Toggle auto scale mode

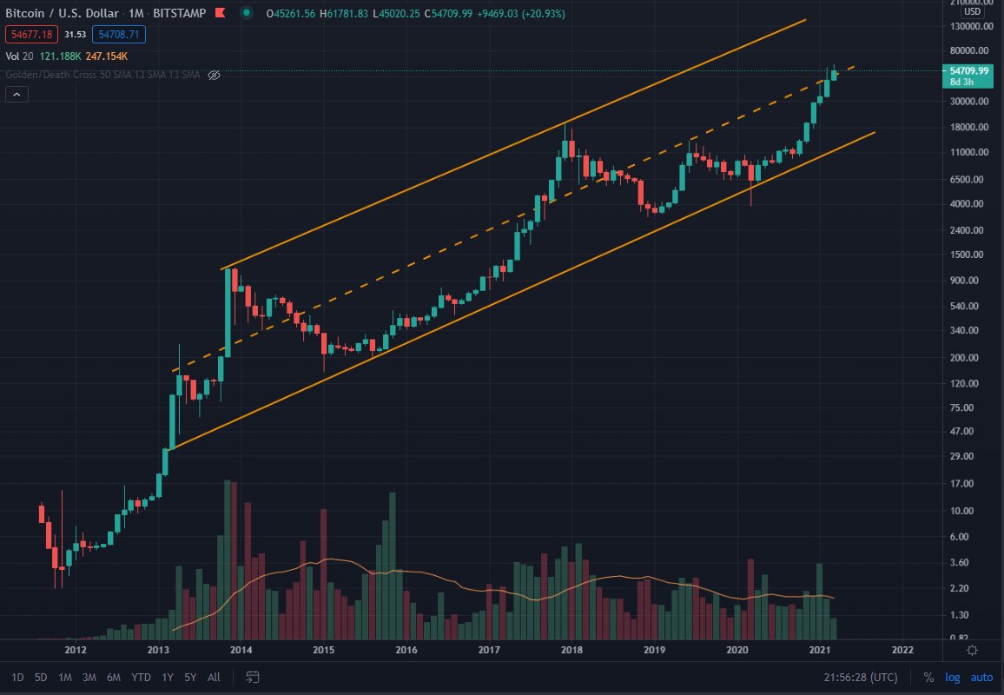coord(981,677)
